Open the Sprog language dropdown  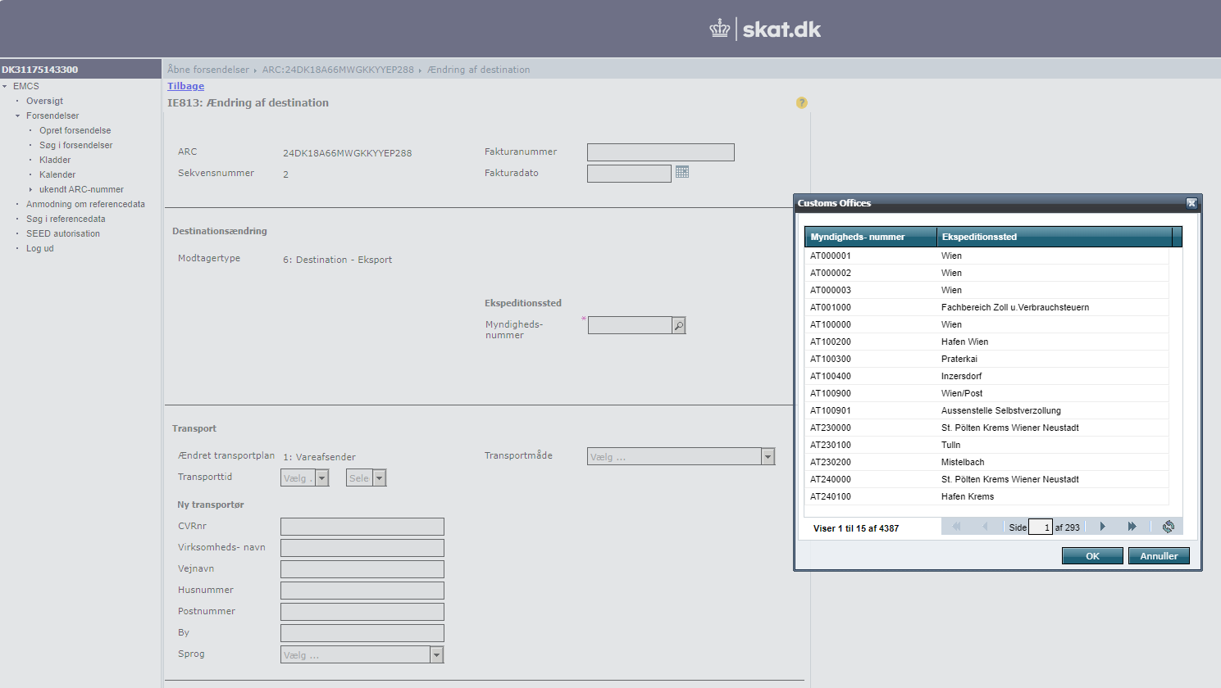[437, 655]
